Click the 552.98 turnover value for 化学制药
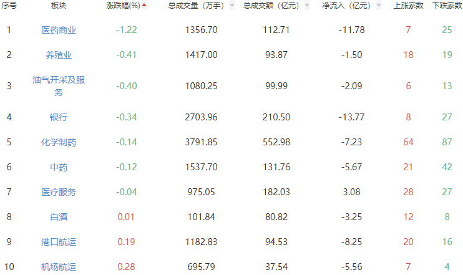 (x=278, y=142)
